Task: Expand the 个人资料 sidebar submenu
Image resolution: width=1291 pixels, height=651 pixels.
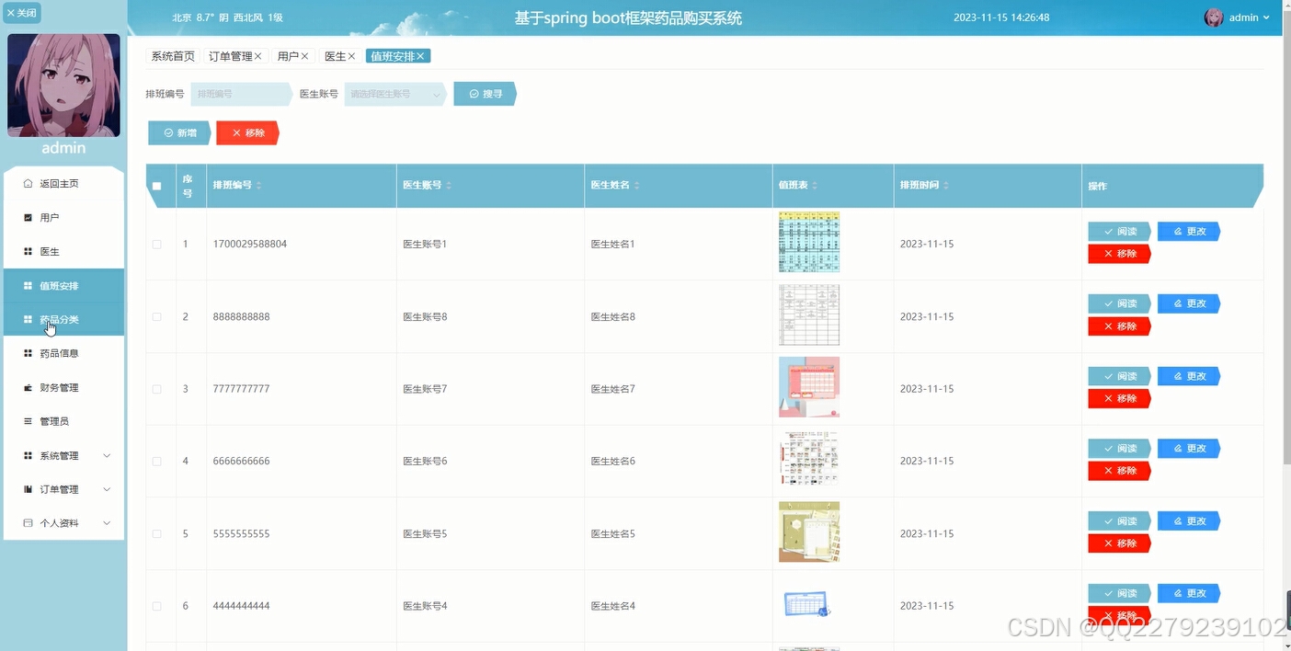Action: click(x=63, y=521)
